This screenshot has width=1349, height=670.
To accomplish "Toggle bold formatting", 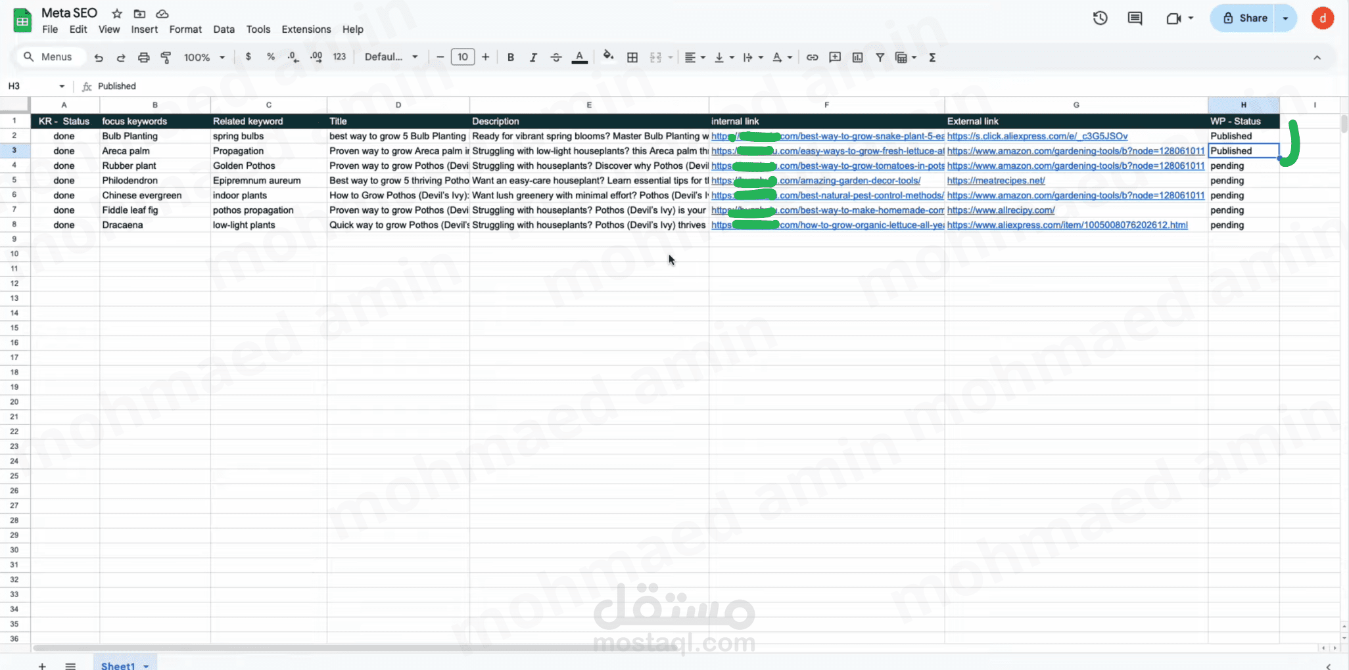I will click(x=510, y=58).
